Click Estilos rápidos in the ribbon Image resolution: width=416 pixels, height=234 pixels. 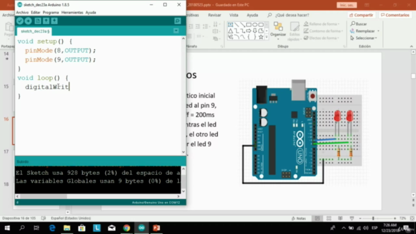click(x=294, y=31)
